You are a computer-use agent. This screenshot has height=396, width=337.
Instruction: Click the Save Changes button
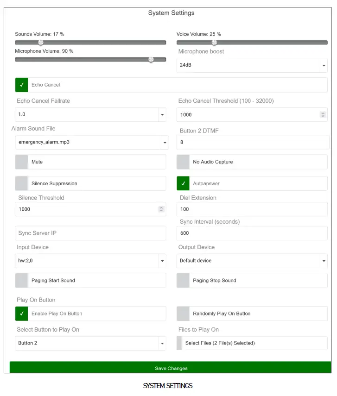[x=171, y=368]
